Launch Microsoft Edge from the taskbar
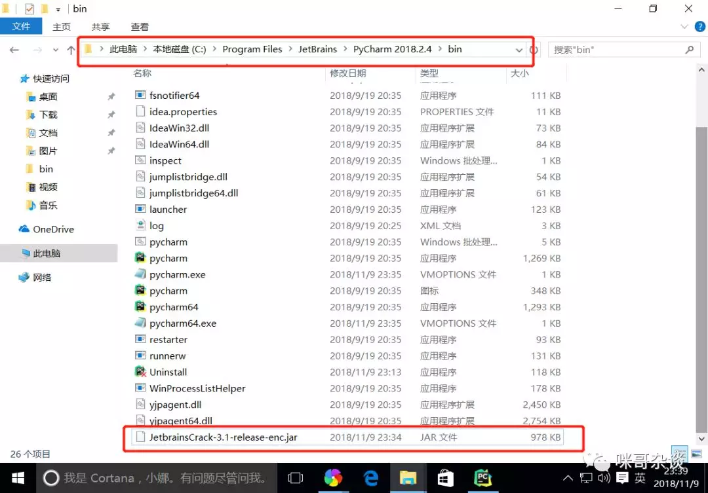Image resolution: width=708 pixels, height=493 pixels. click(370, 478)
